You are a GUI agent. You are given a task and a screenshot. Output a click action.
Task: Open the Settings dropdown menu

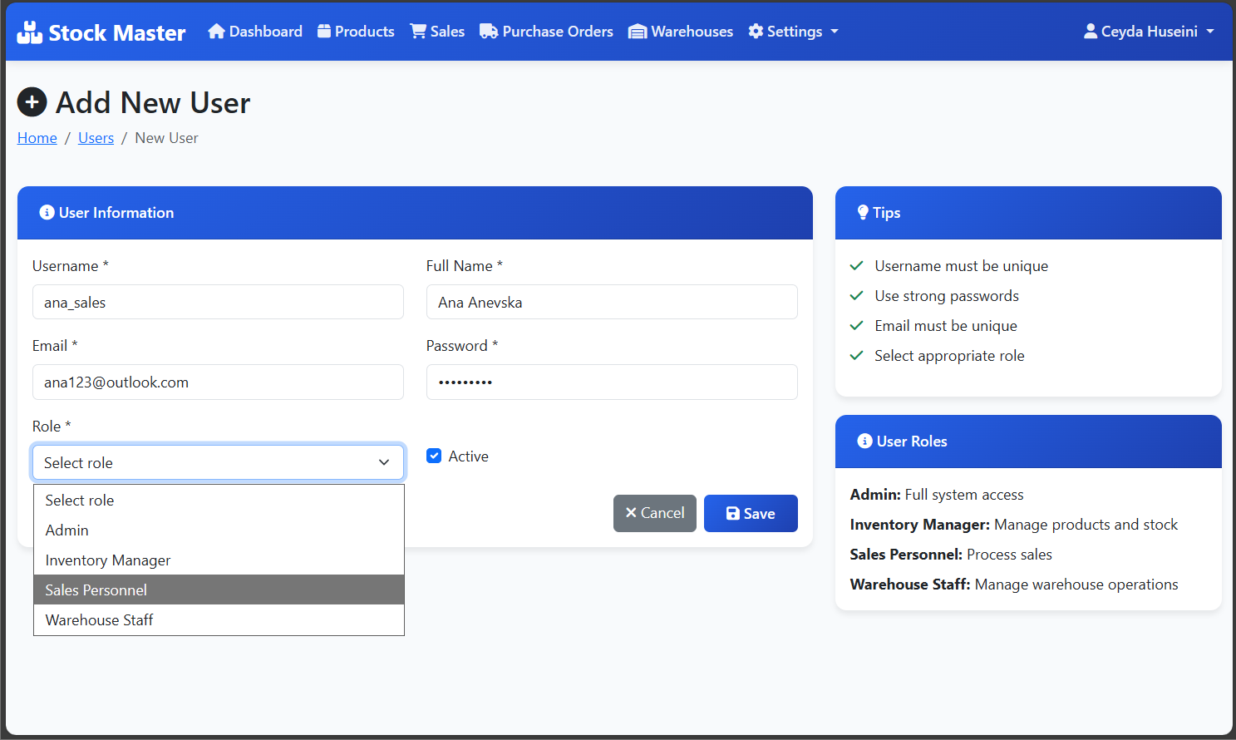pos(793,32)
